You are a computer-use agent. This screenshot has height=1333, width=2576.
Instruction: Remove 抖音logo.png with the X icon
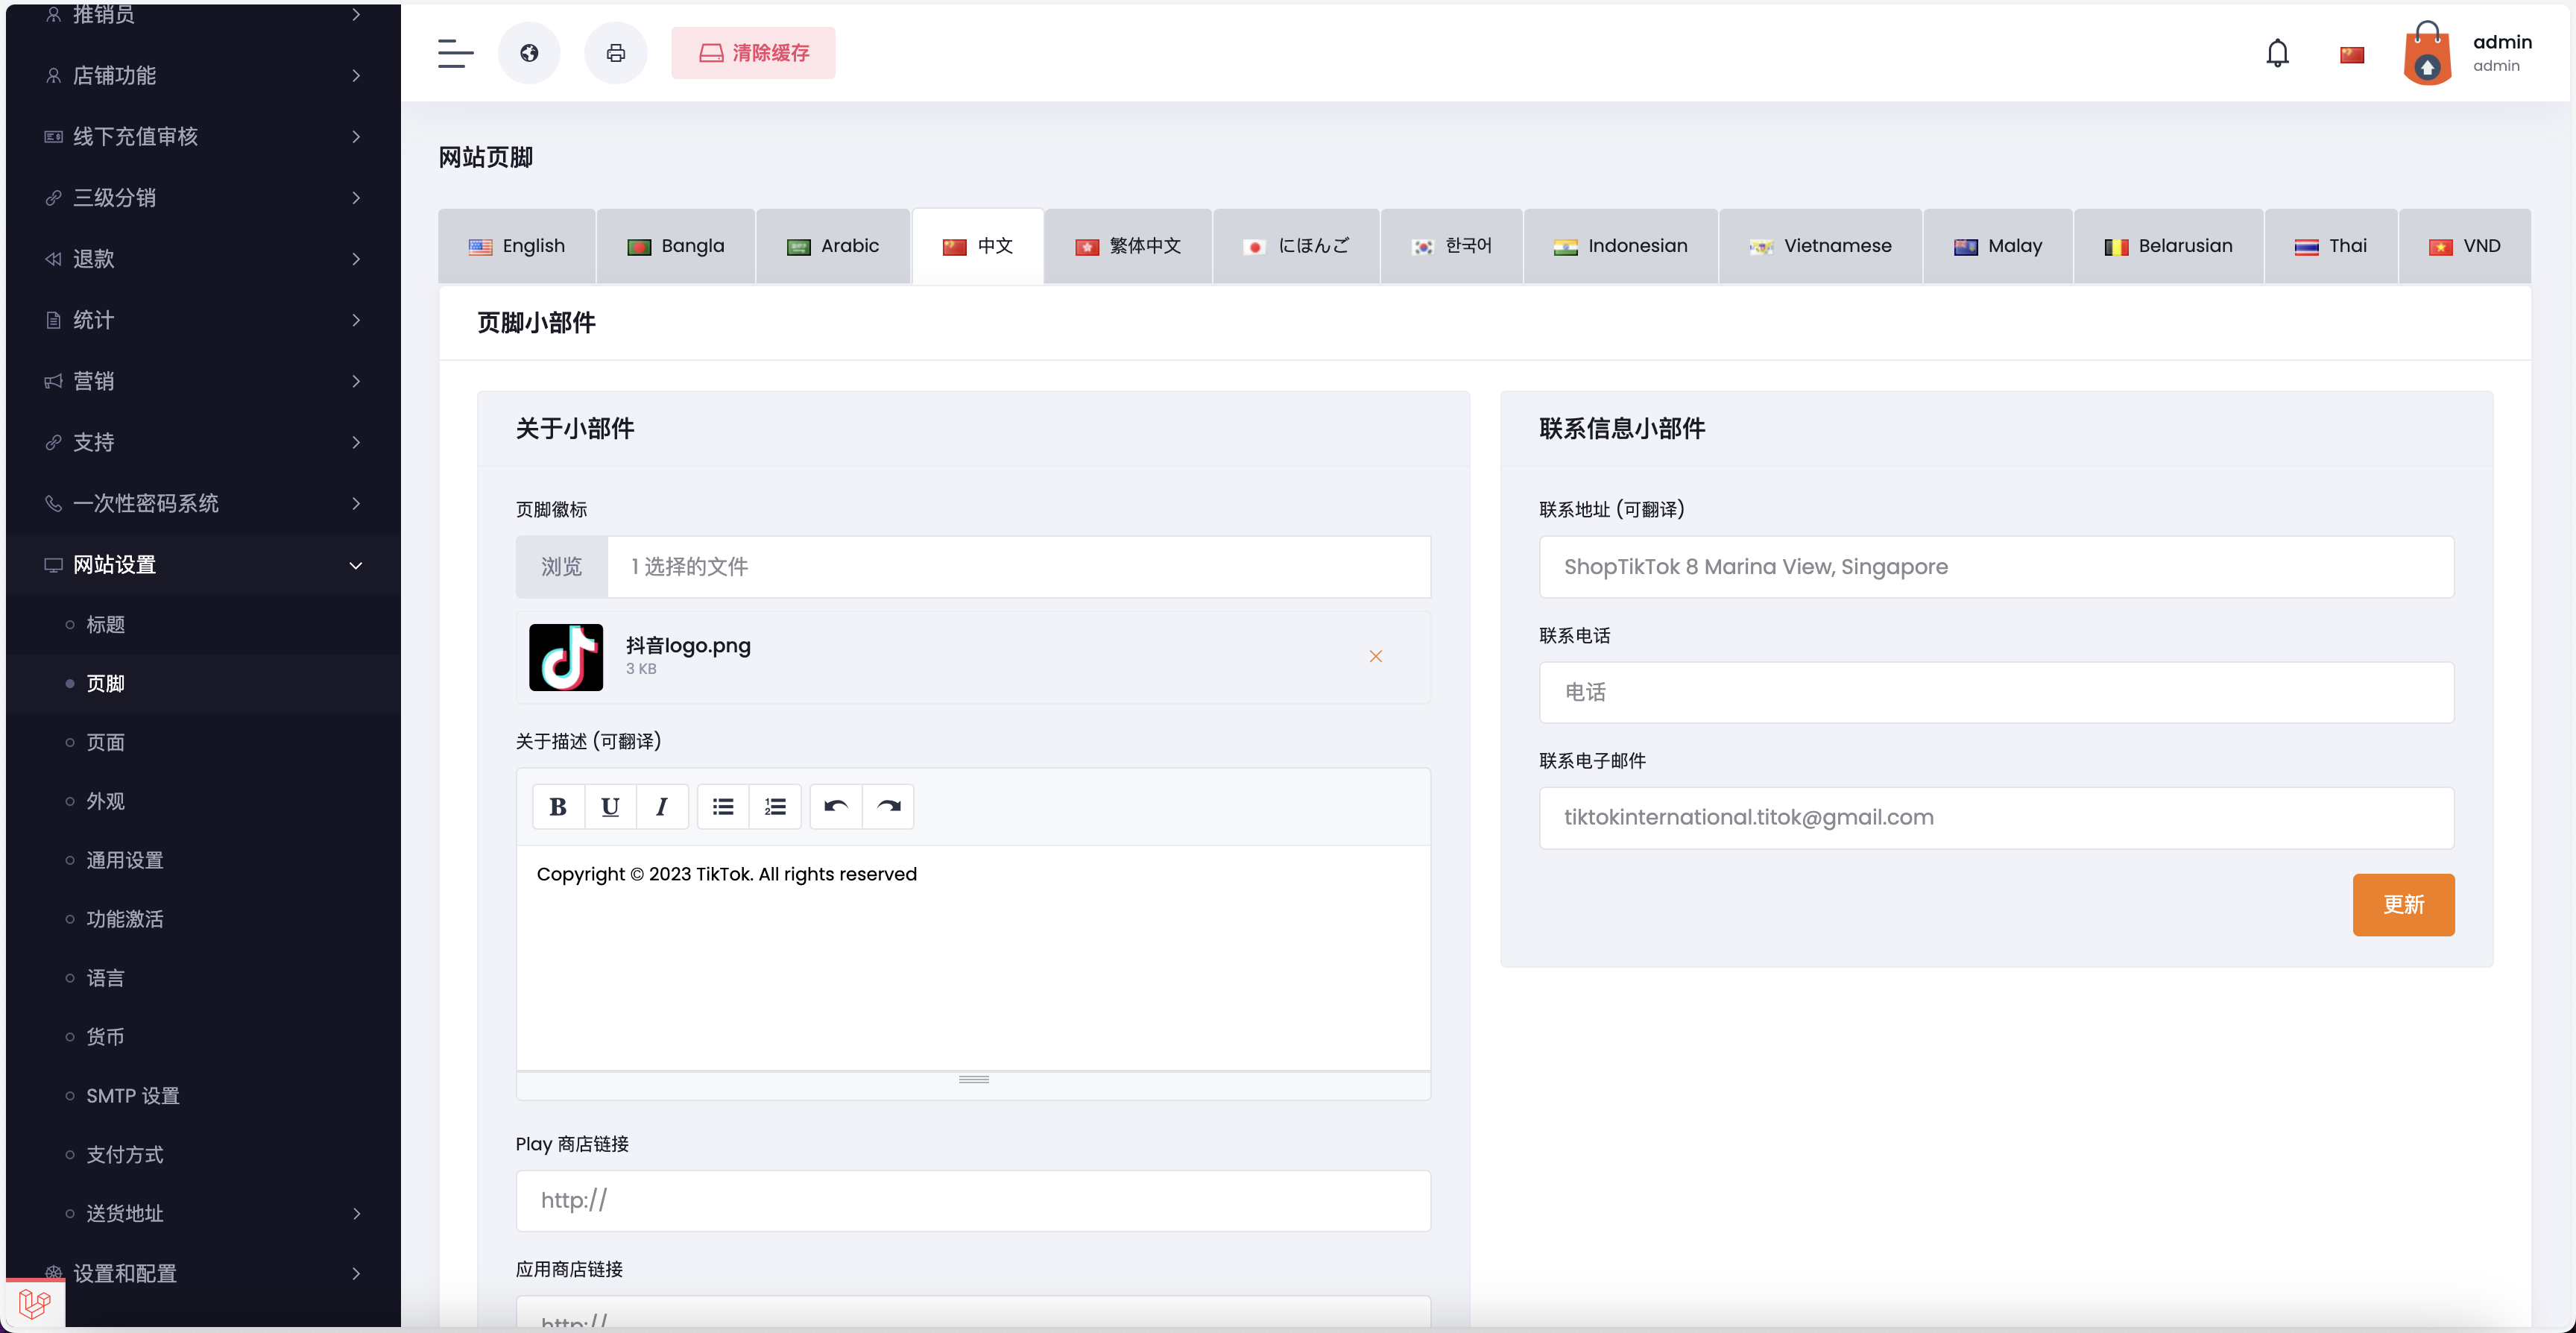pyautogui.click(x=1376, y=657)
